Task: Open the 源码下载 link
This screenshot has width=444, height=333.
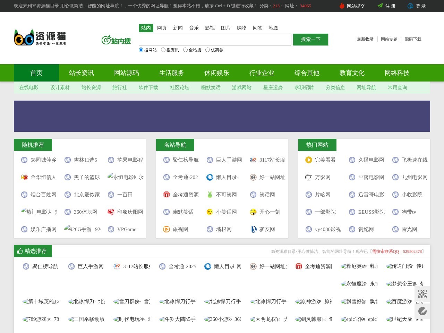Action: (413, 39)
